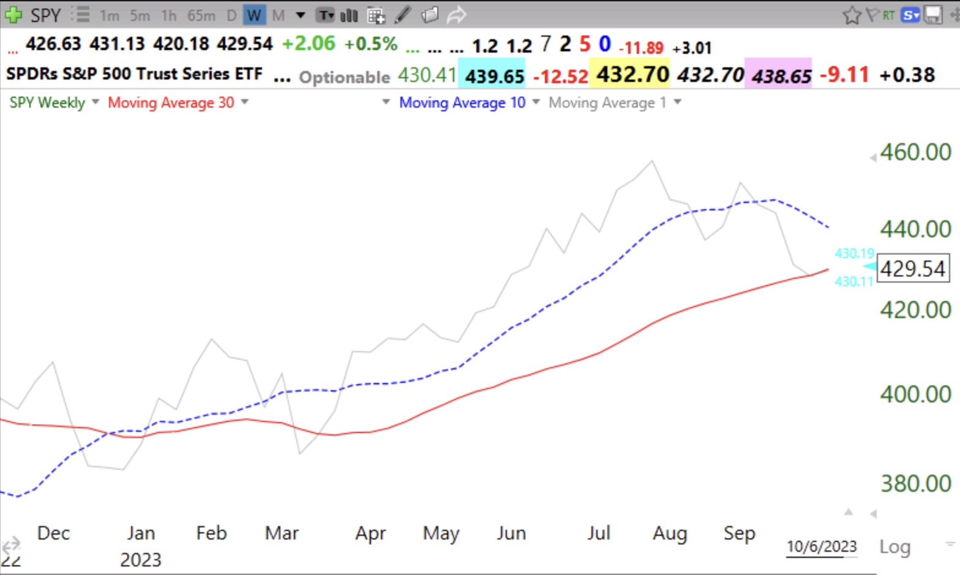Open the blue S dropdown button
960x575 pixels.
click(910, 15)
